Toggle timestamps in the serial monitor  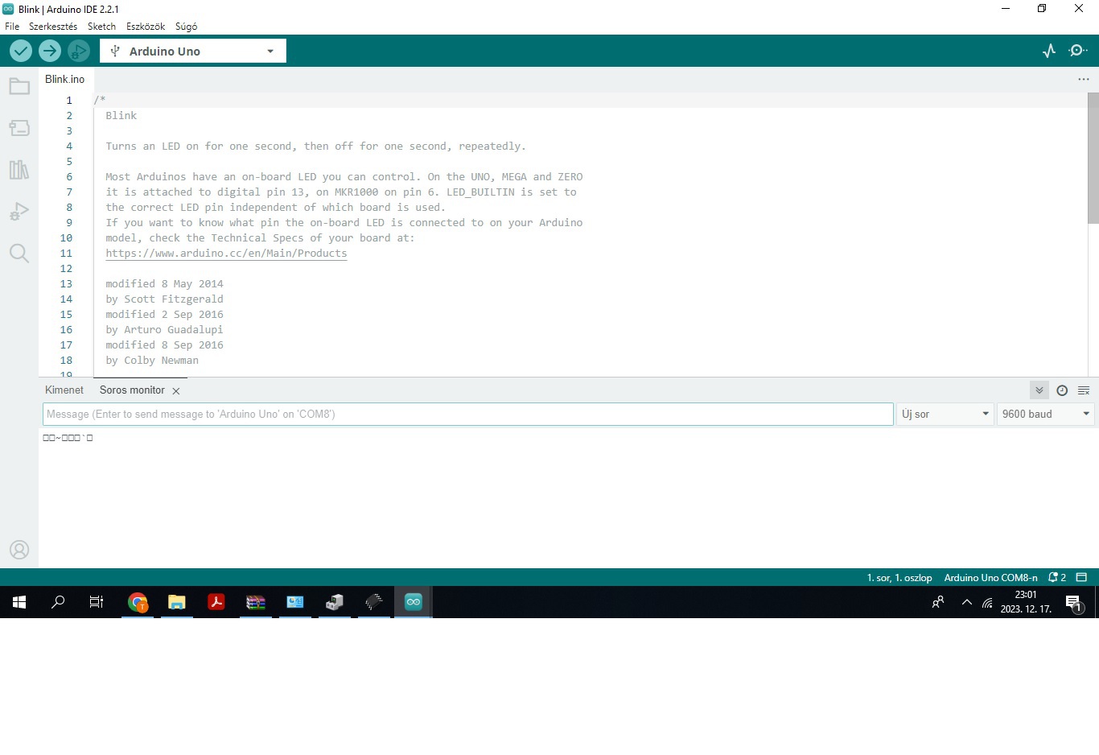[1062, 390]
